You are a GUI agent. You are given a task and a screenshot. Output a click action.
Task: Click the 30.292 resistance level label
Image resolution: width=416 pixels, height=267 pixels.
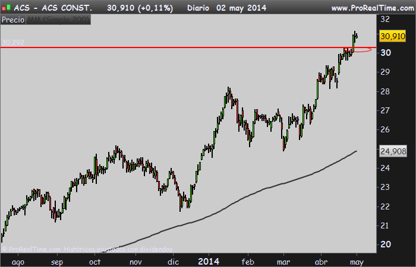(x=13, y=42)
